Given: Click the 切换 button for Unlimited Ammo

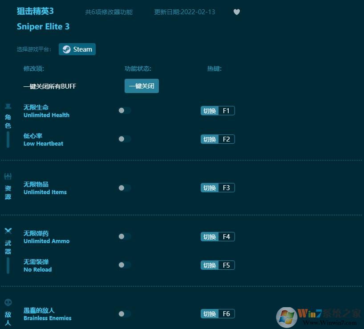Looking at the screenshot, I should (x=209, y=236).
